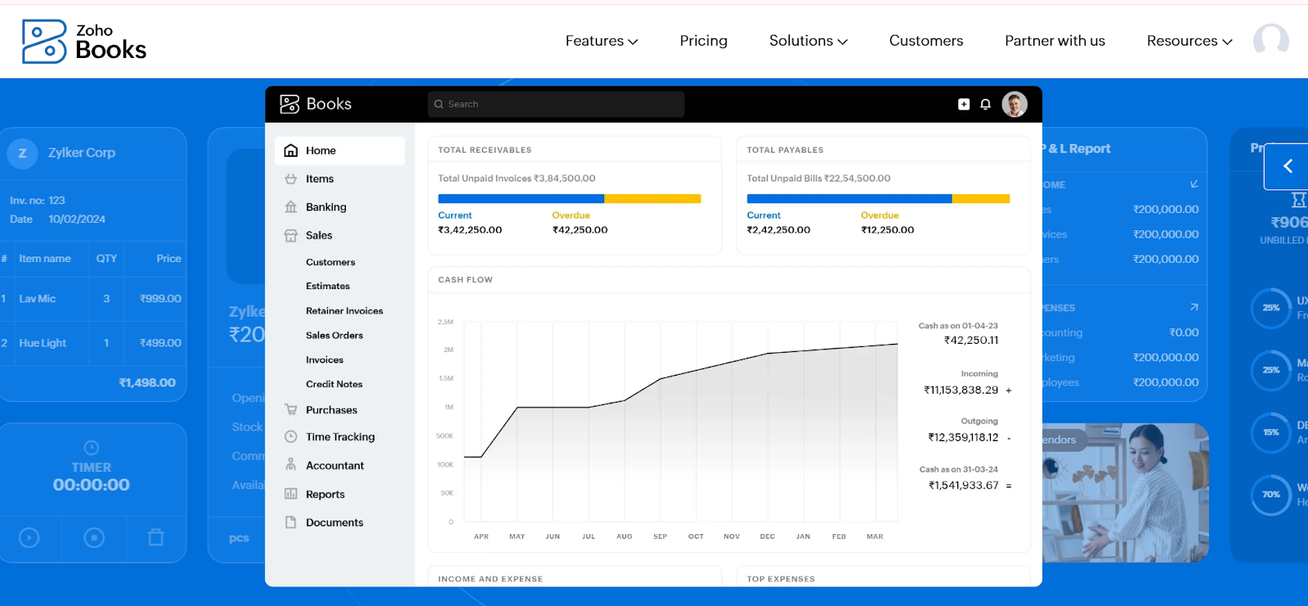Click the Items basket icon
Image resolution: width=1308 pixels, height=606 pixels.
click(x=290, y=179)
